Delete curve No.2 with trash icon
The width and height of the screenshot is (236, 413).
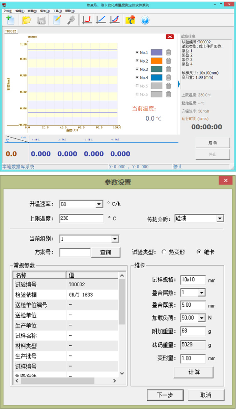coord(169,61)
